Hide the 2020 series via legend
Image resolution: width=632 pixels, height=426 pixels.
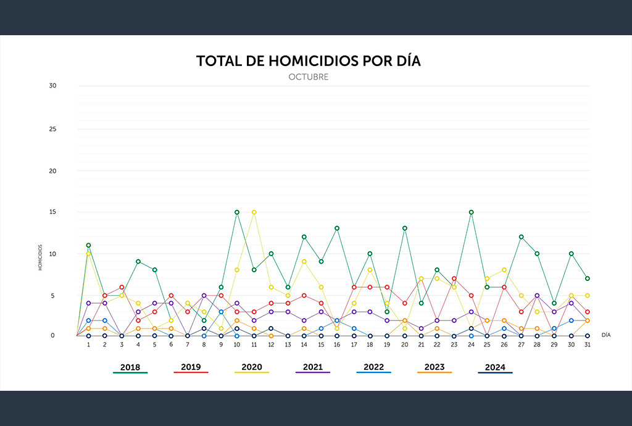[x=251, y=367]
